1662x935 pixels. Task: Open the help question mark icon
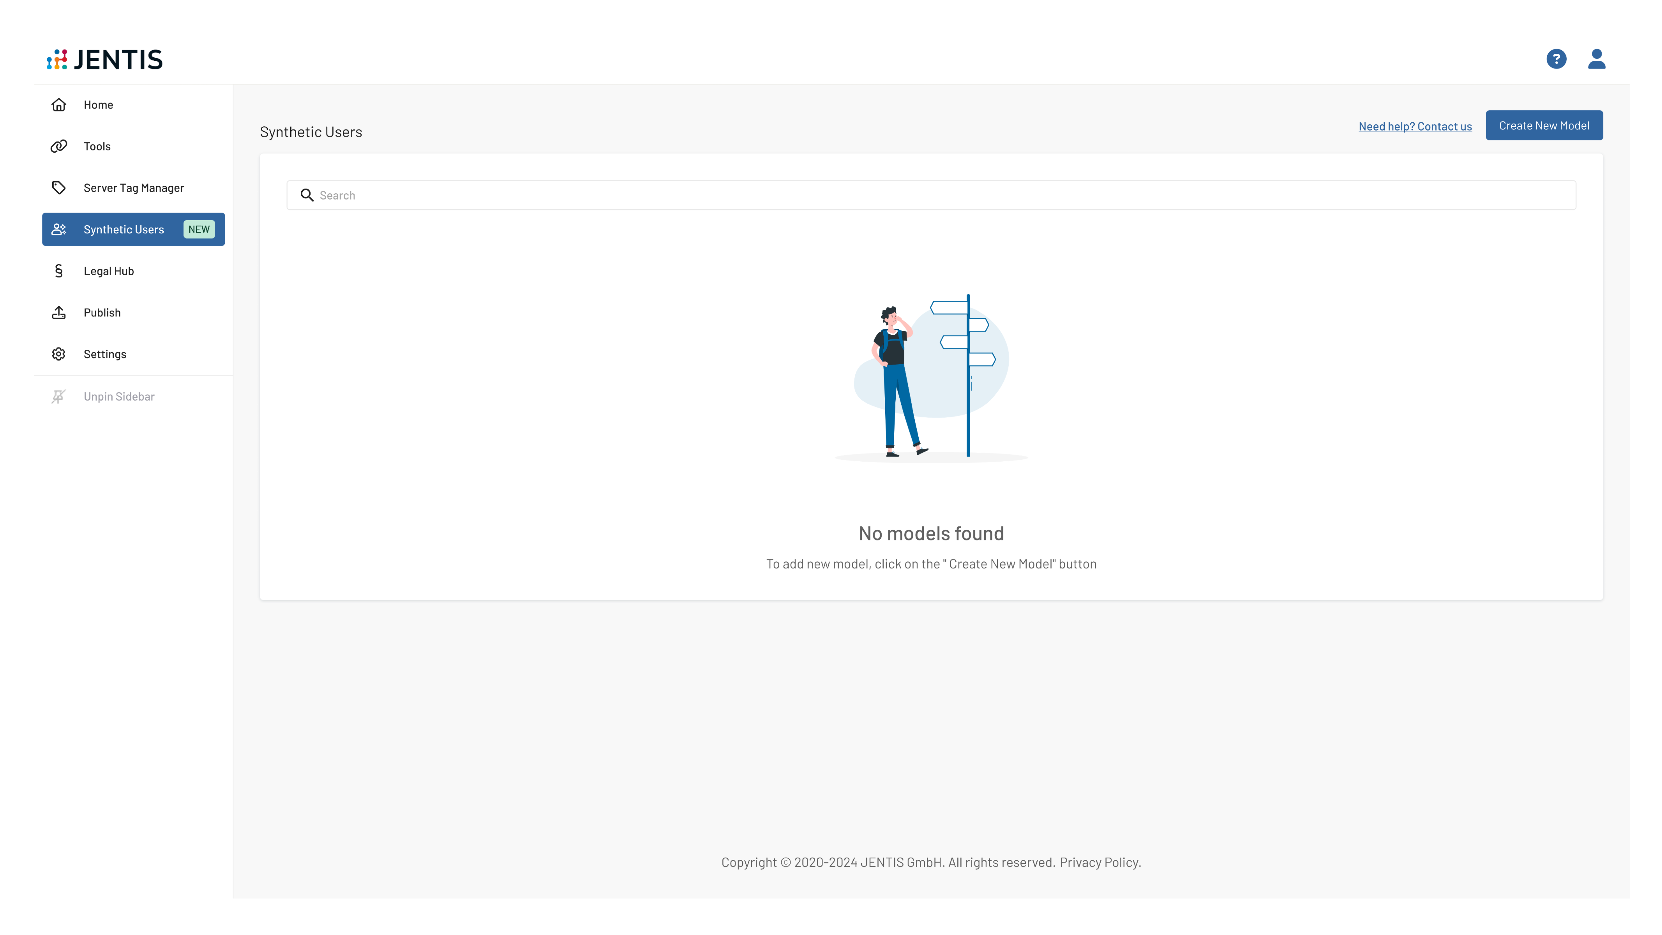[1556, 59]
